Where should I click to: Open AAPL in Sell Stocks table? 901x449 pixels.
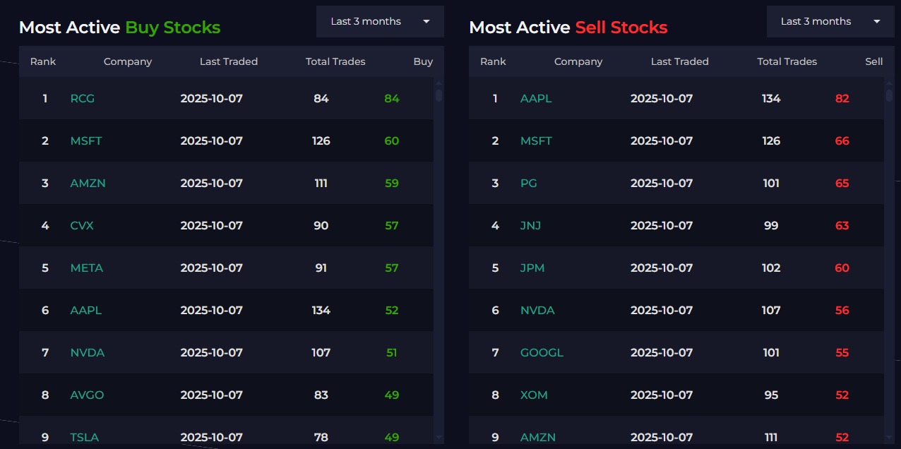coord(536,98)
